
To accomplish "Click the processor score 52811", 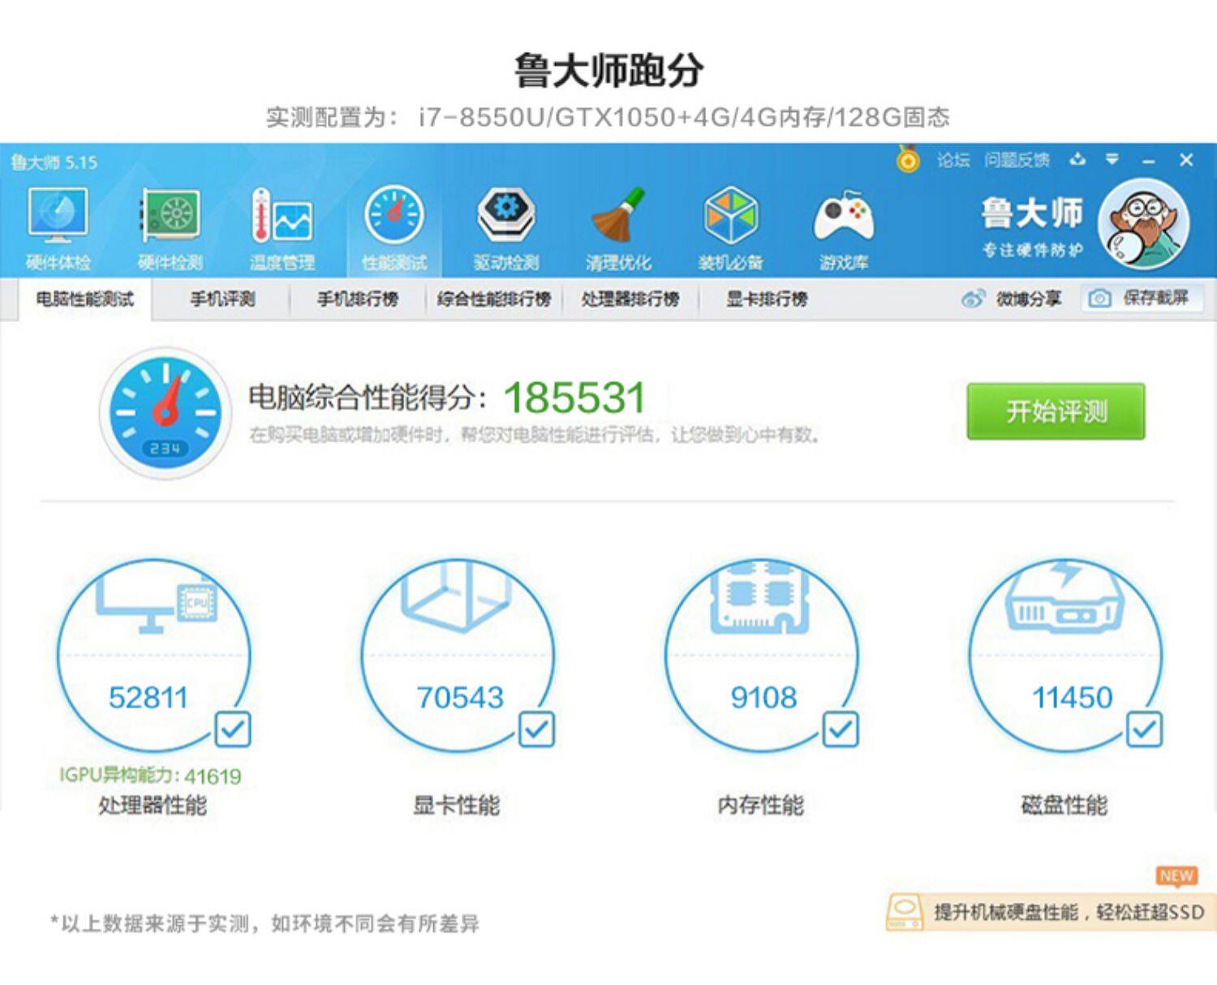I will [x=148, y=697].
